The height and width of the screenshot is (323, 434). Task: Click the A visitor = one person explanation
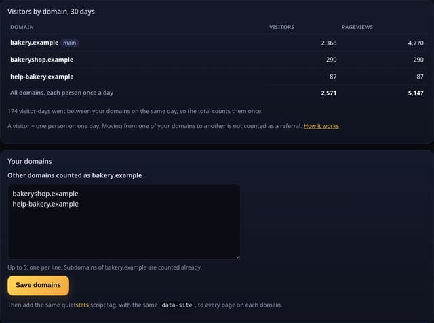[155, 126]
